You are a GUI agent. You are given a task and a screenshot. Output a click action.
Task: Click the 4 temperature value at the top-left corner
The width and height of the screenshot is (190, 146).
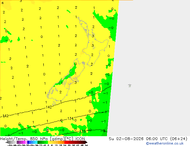point(2,3)
